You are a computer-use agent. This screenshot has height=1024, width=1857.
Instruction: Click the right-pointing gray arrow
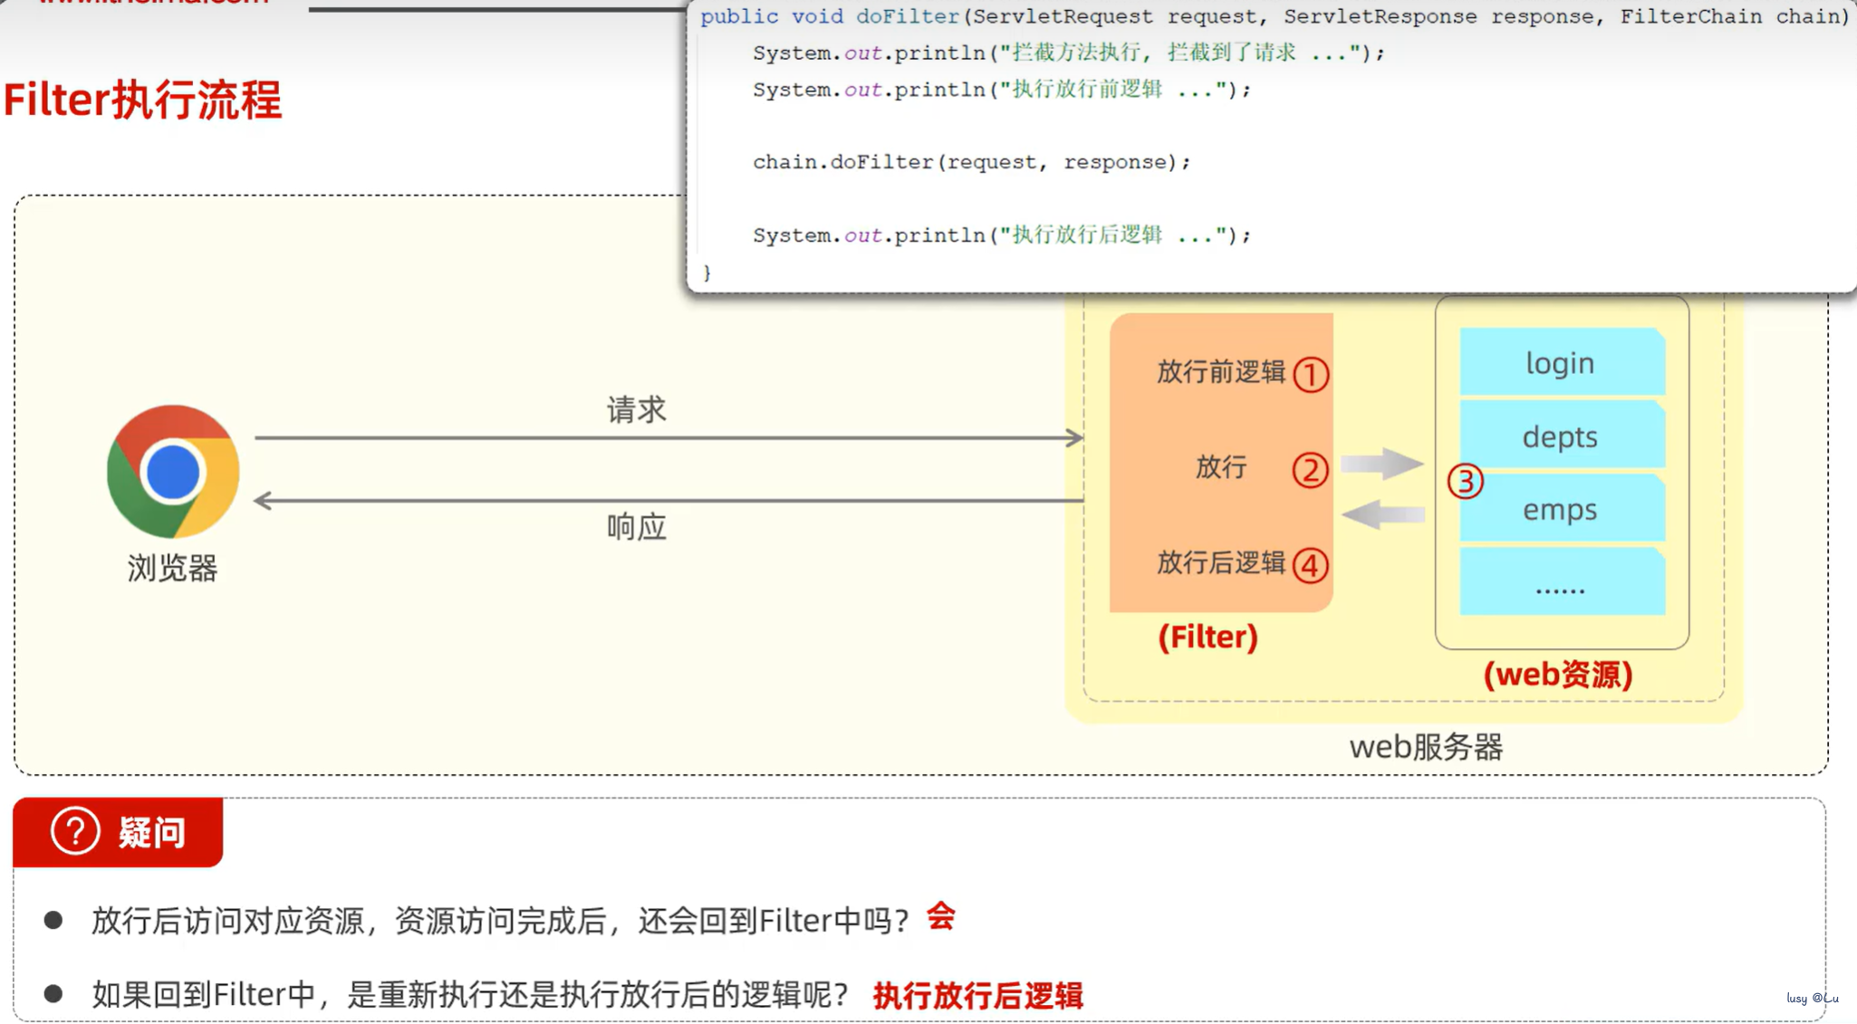tap(1381, 464)
